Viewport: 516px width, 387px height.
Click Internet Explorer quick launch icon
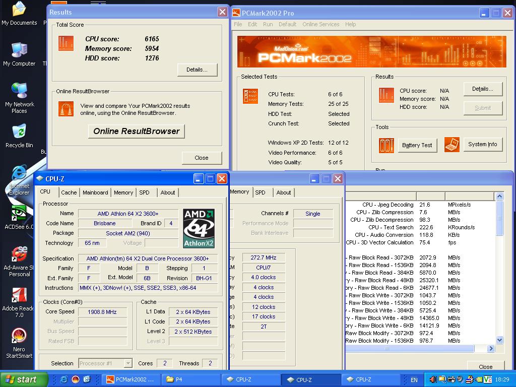(x=63, y=379)
